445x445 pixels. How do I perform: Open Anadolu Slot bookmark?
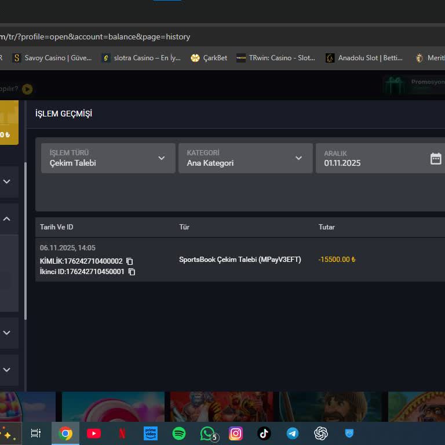click(x=364, y=58)
